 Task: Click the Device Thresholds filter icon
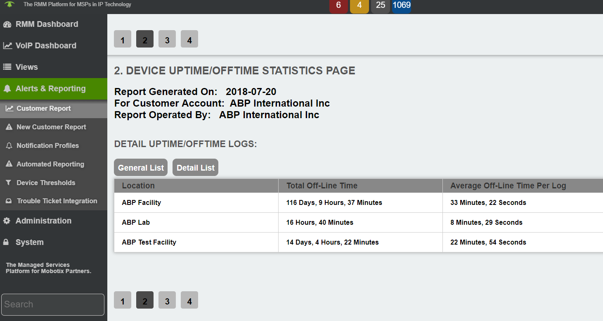pyautogui.click(x=9, y=183)
